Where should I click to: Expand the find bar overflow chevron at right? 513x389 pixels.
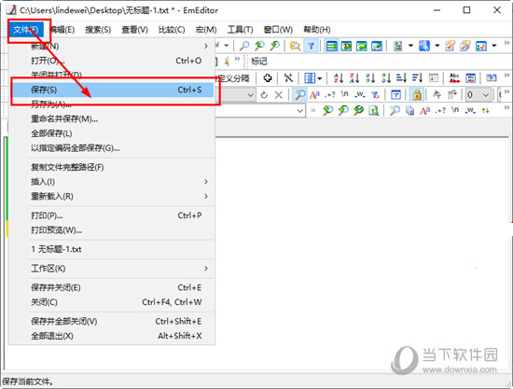tap(506, 107)
